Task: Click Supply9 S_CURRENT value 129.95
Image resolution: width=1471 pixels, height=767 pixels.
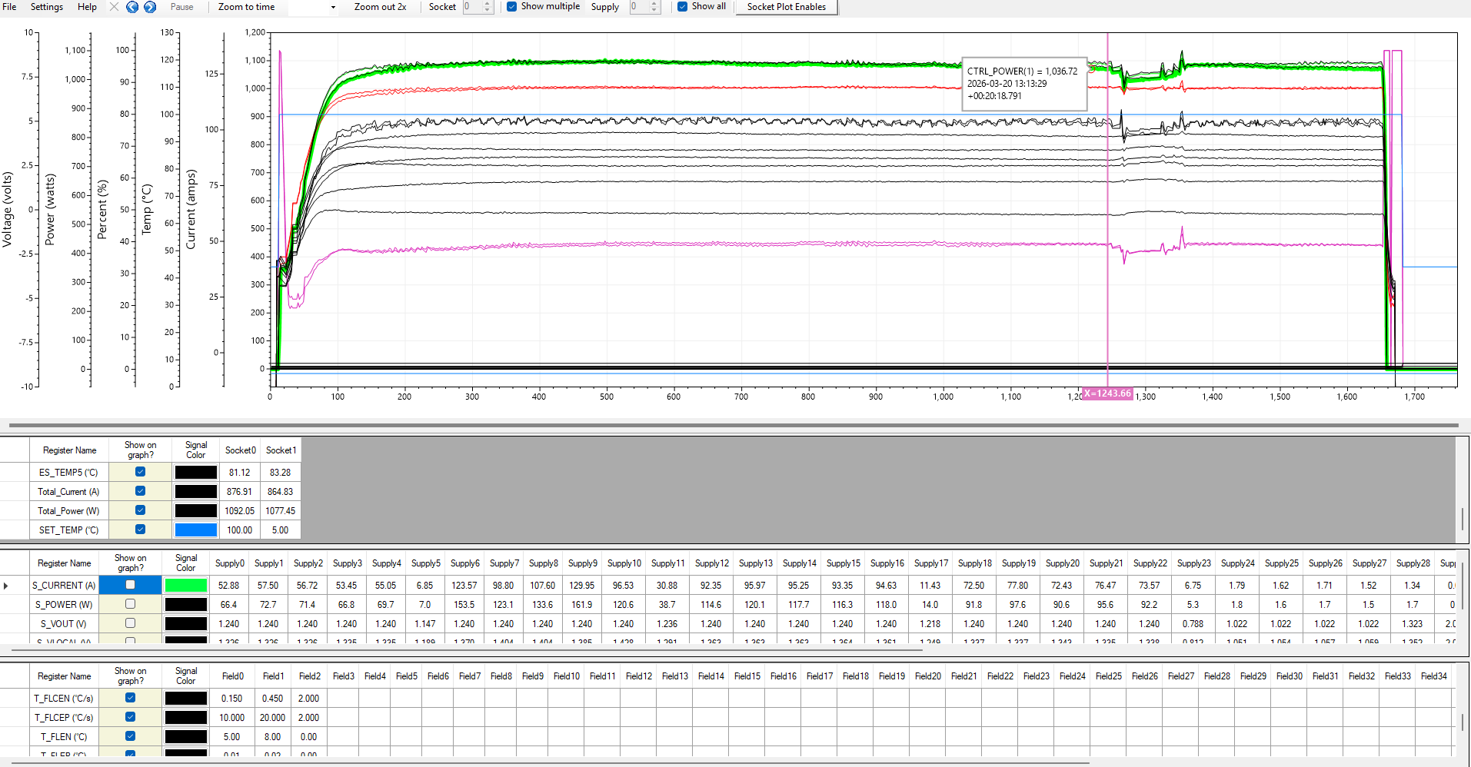Action: [582, 586]
